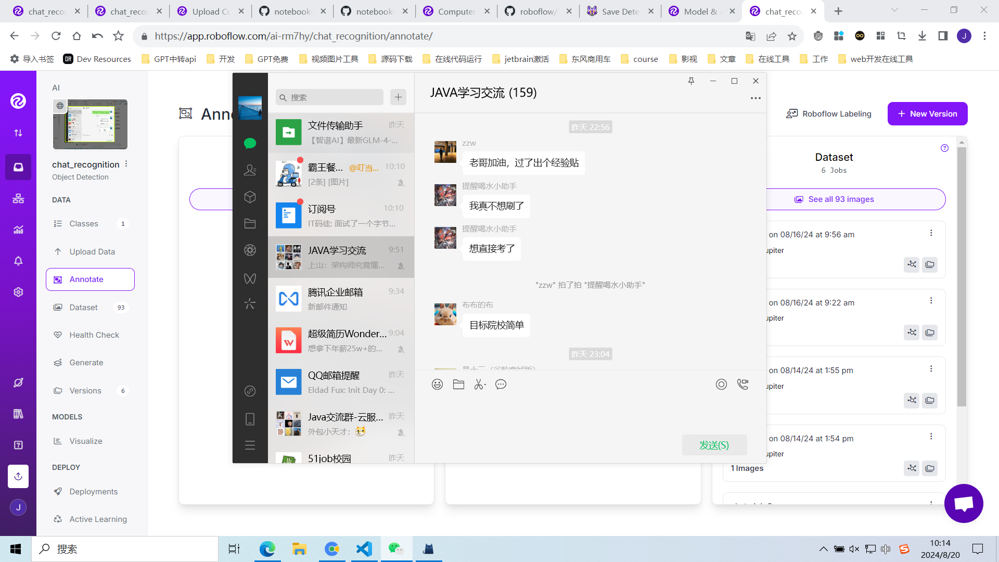The width and height of the screenshot is (999, 562).
Task: Click See all 93 images link
Action: 841,199
